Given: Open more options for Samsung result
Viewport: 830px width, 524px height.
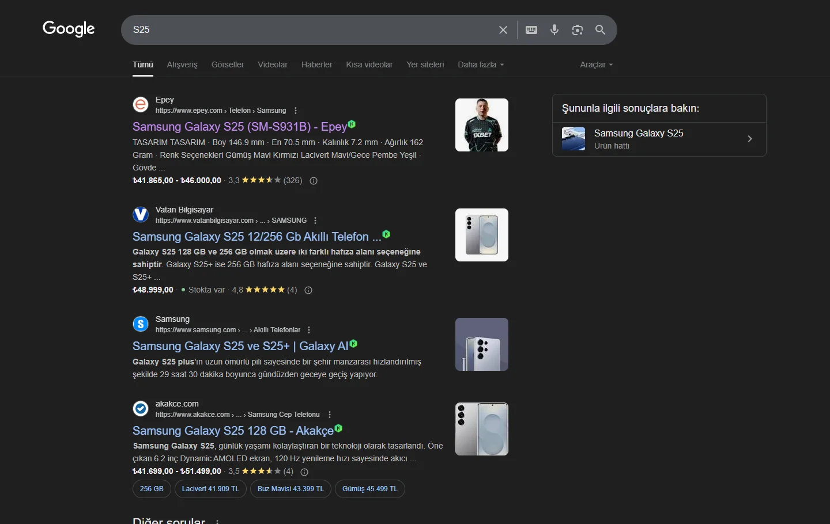Looking at the screenshot, I should [x=309, y=330].
